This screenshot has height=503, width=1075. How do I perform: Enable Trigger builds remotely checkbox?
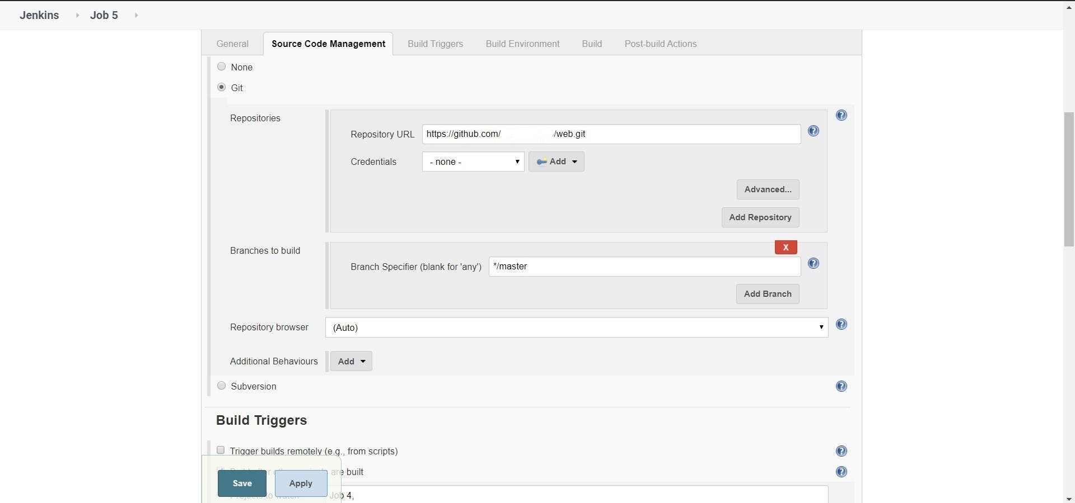[x=221, y=450]
